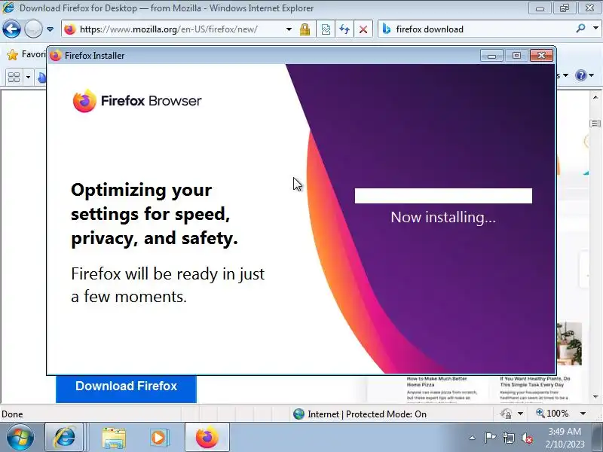Go back in Internet Explorer
The height and width of the screenshot is (452, 603).
point(11,29)
